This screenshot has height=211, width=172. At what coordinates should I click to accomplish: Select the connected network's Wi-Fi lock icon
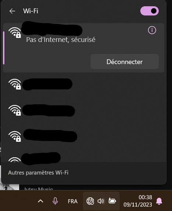[x=15, y=32]
